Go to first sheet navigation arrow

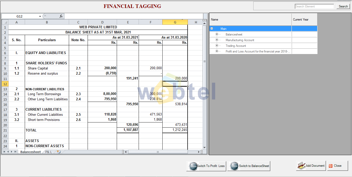[x=4, y=152]
